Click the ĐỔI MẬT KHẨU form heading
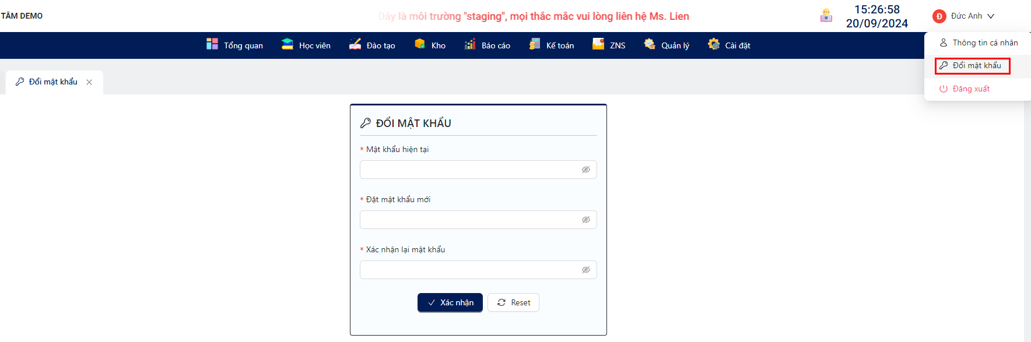Screen dimensions: 1031x342 (413, 123)
